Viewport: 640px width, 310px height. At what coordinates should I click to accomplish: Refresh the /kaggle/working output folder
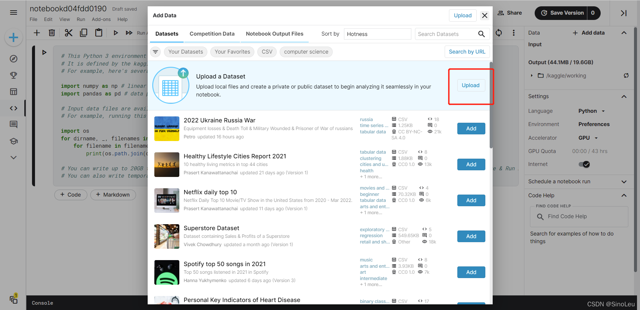click(x=626, y=76)
